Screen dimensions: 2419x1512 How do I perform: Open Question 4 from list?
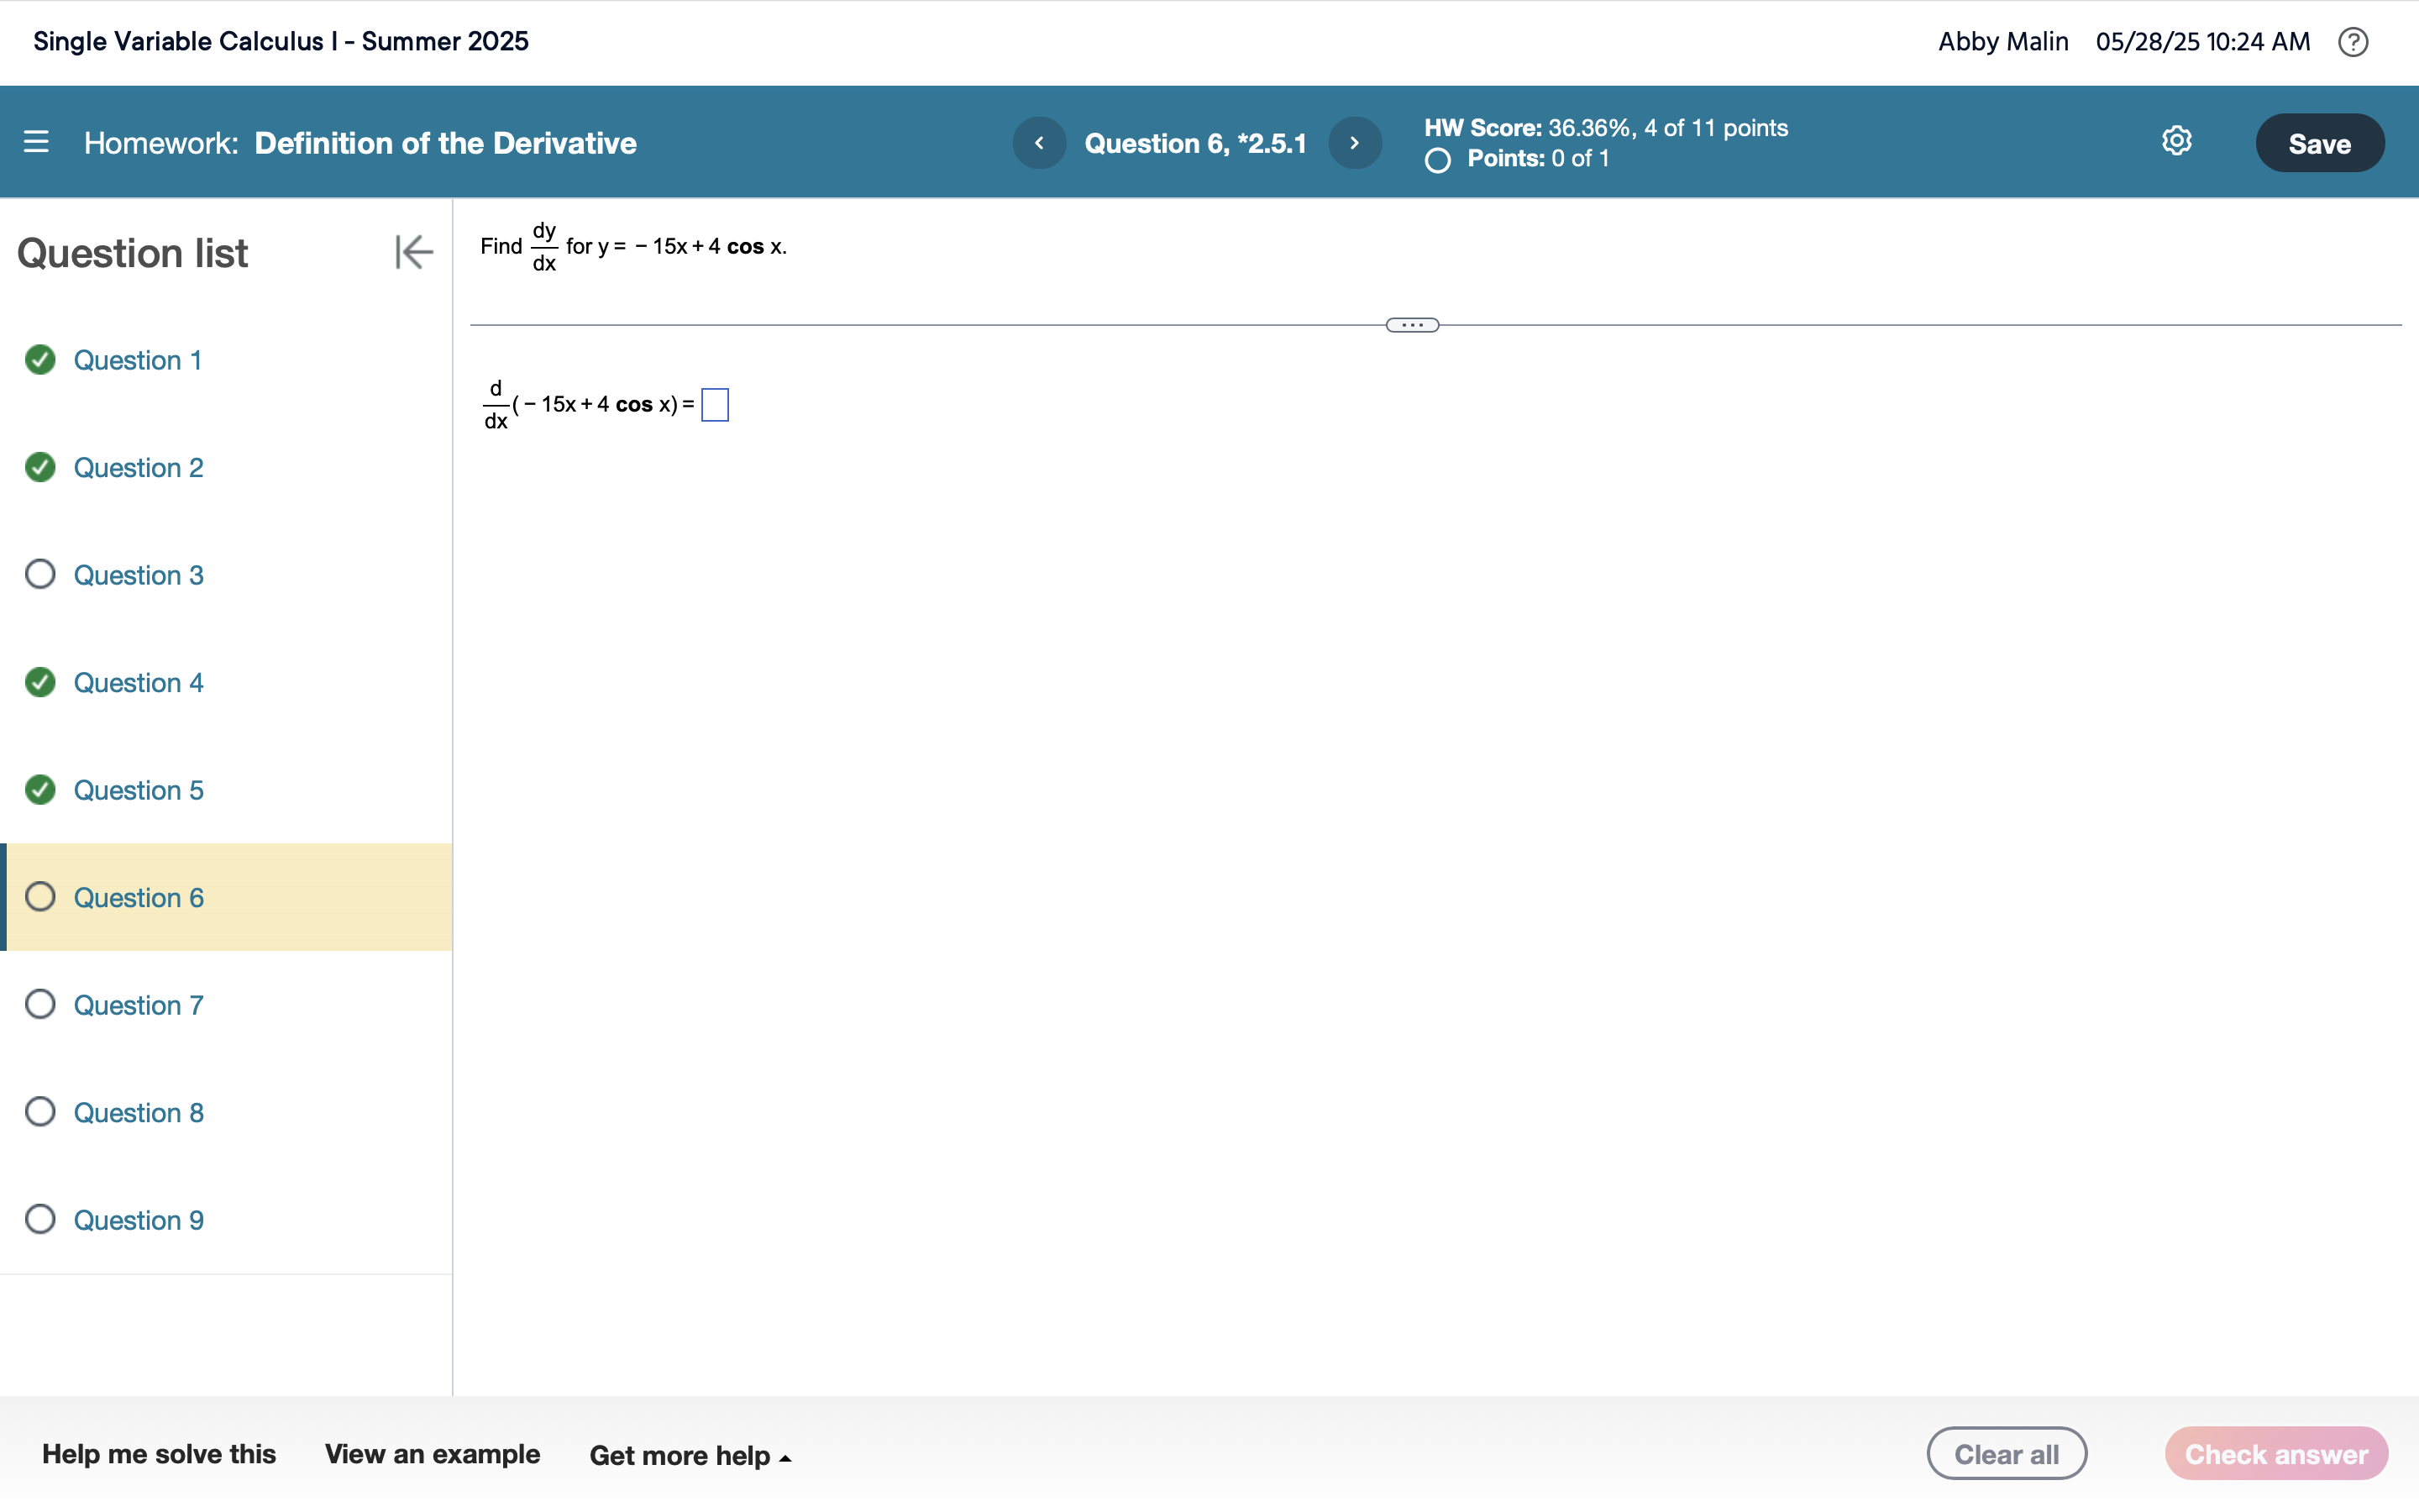point(138,682)
